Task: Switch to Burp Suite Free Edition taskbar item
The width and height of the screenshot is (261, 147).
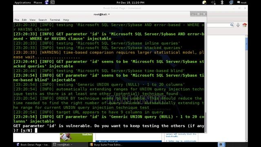Action: coord(106,145)
